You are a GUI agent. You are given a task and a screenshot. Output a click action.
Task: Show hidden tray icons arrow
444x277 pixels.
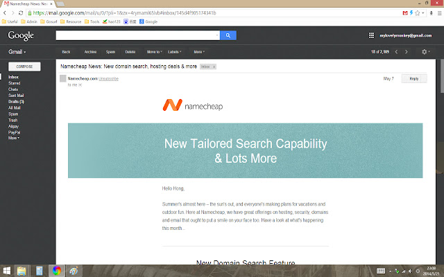390,271
